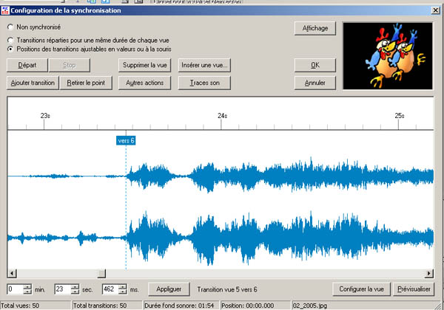Decrease minutes with the down spinner
Image resolution: width=444 pixels, height=310 pixels.
[x=27, y=292]
